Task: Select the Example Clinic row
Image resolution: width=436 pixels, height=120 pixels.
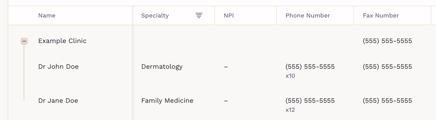Action: coord(62,41)
